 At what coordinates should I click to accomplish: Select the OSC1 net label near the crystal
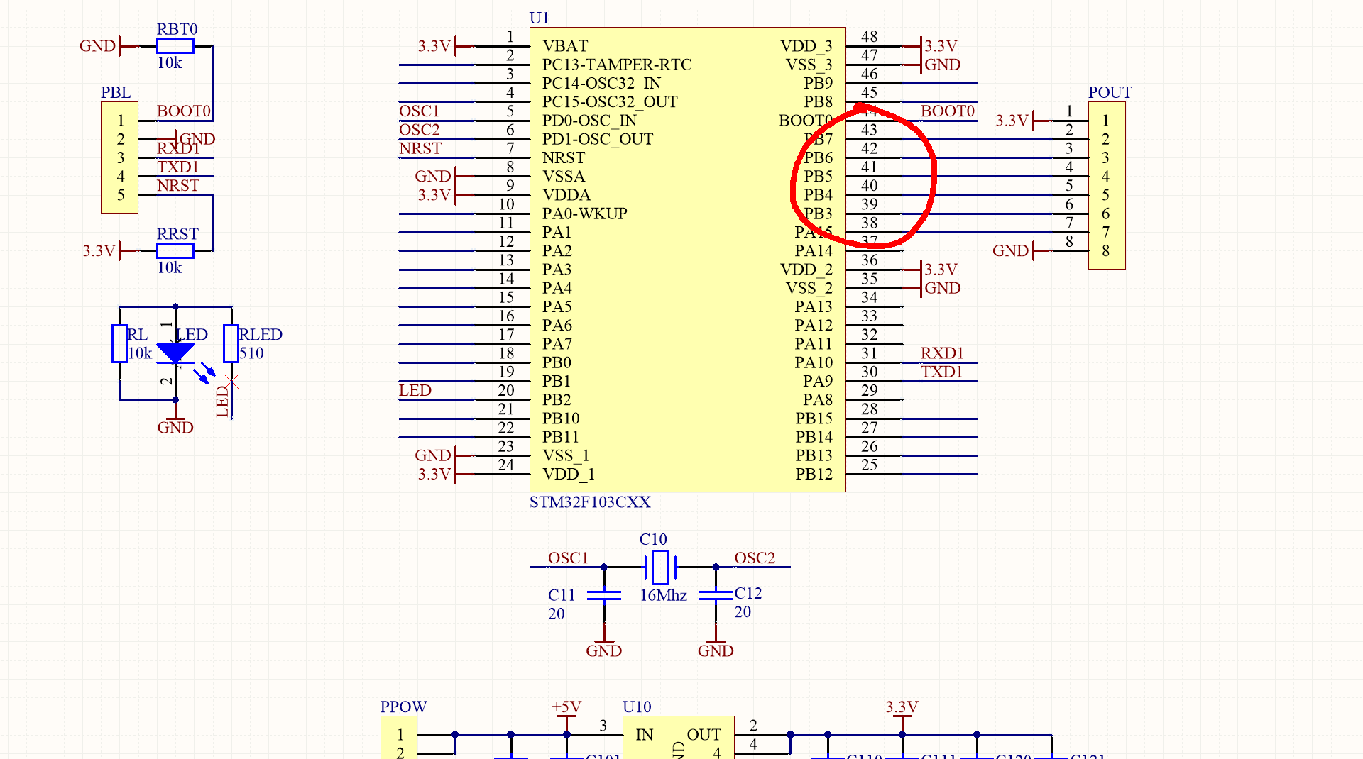point(568,558)
